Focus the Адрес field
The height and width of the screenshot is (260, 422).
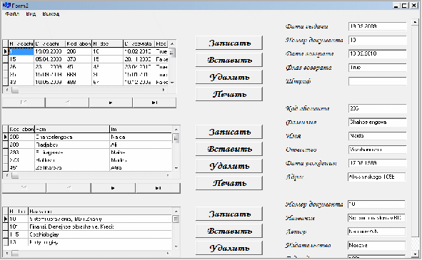tap(377, 177)
